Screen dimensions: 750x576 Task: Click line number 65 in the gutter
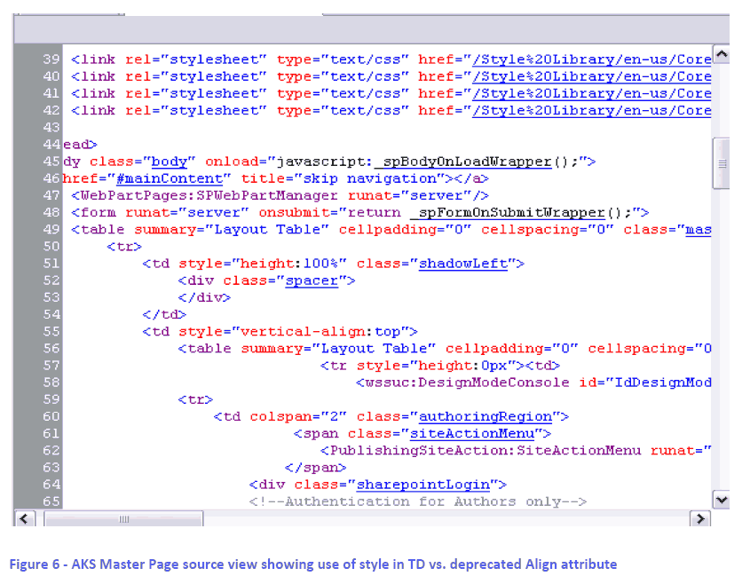point(51,501)
